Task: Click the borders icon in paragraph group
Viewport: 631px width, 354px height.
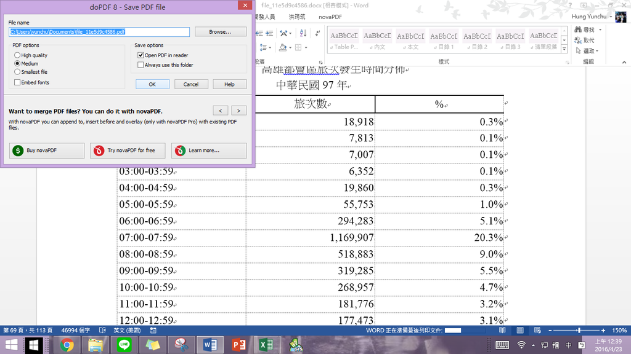Action: point(299,47)
